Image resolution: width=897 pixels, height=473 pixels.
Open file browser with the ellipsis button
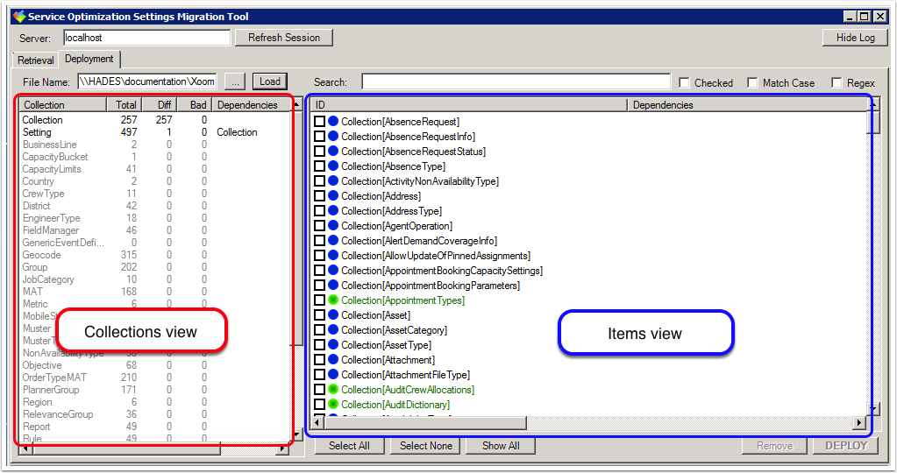234,81
